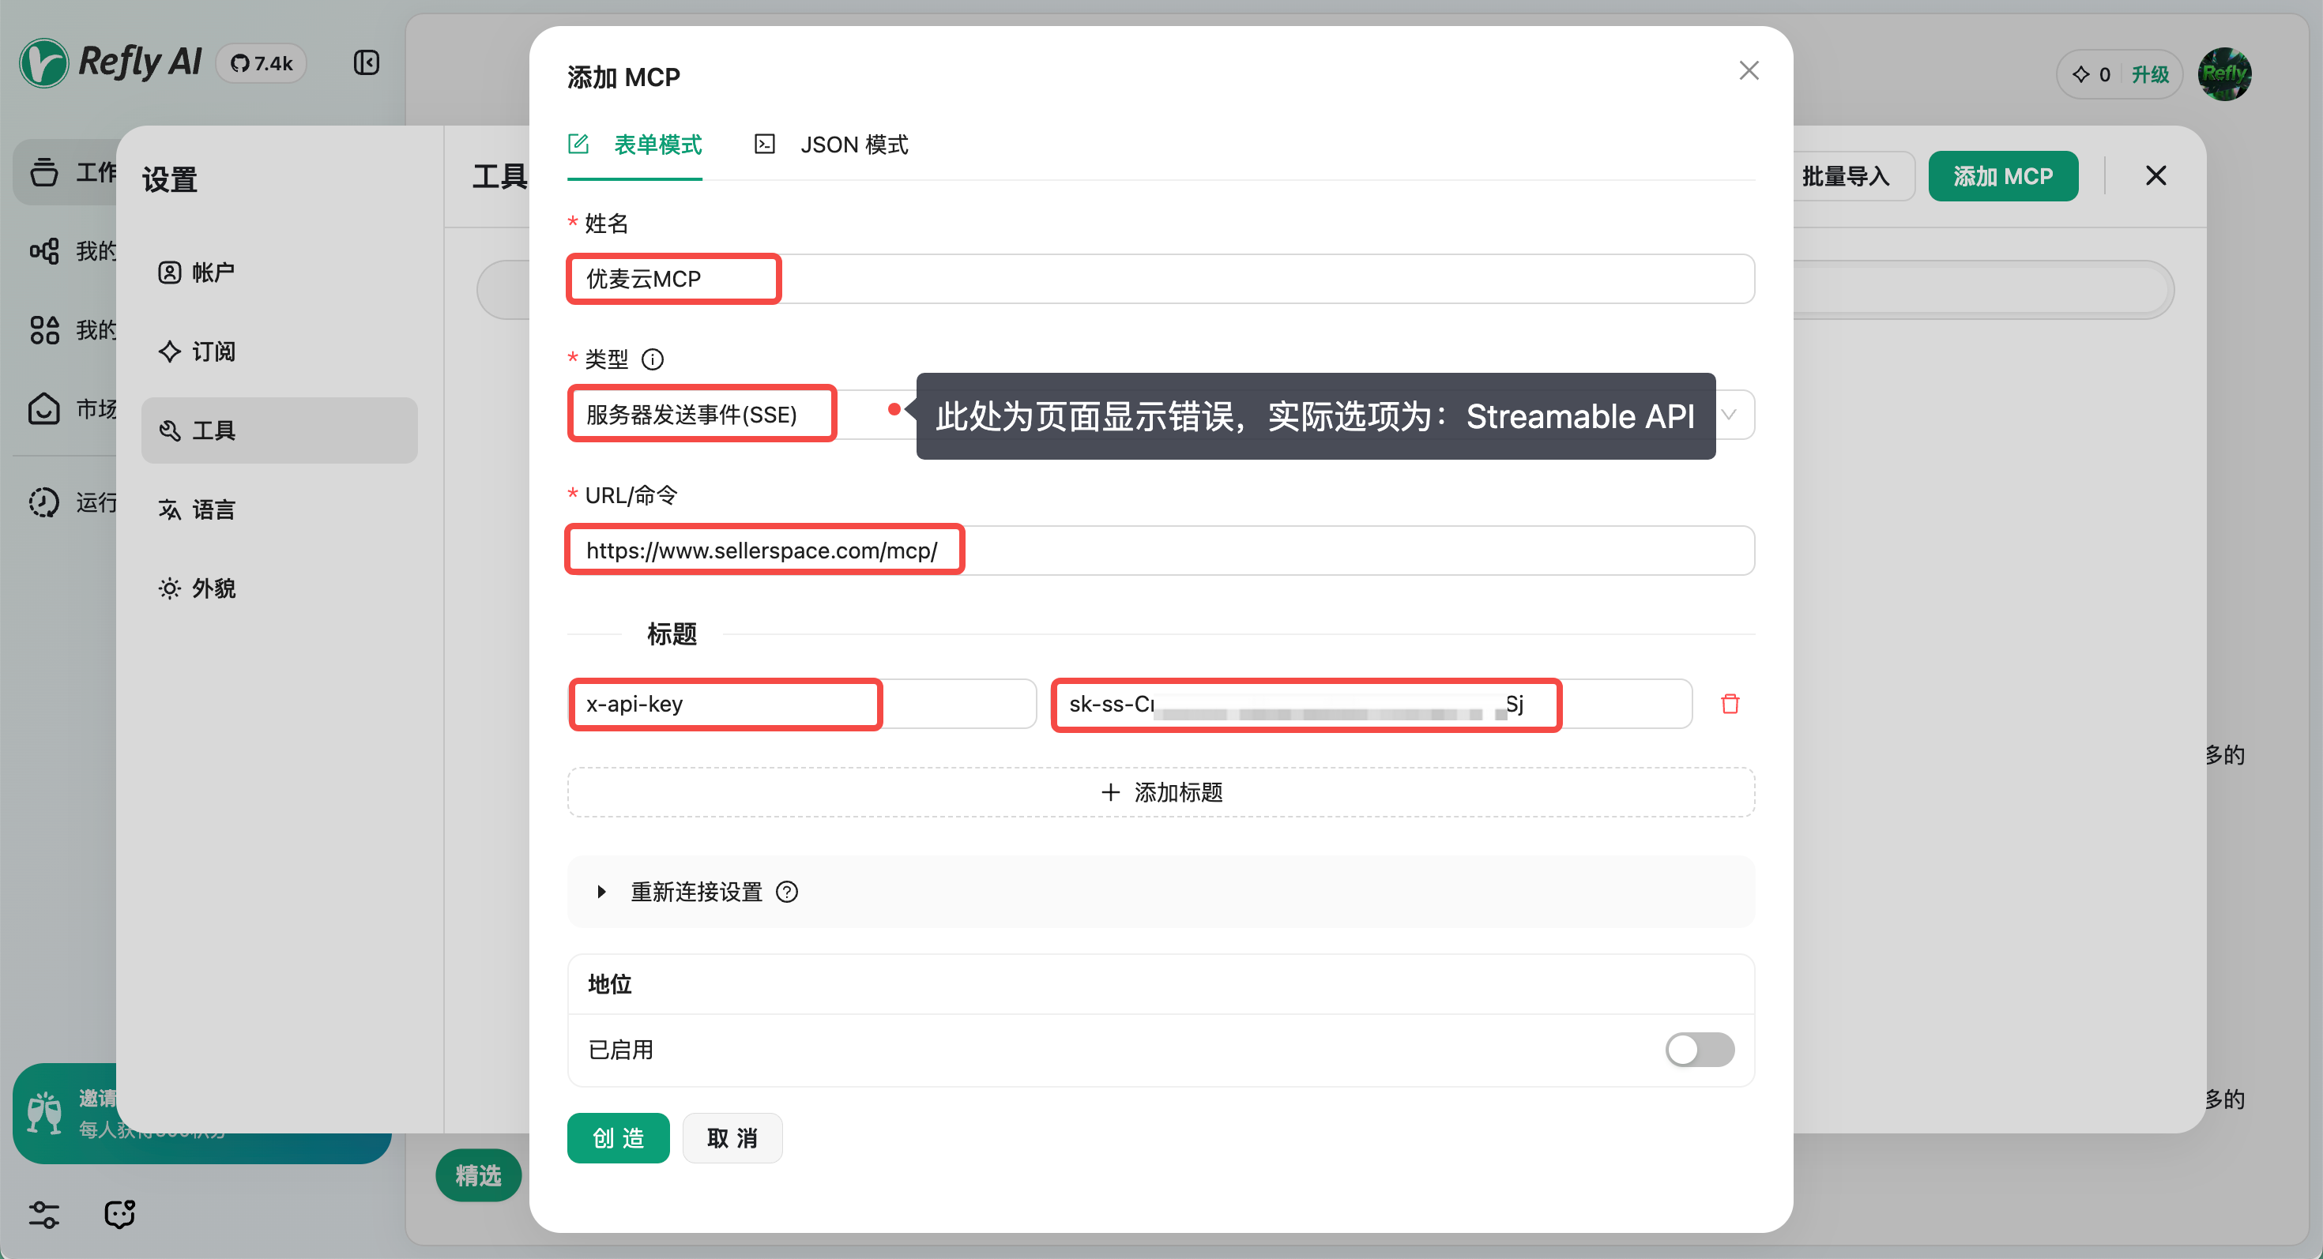The width and height of the screenshot is (2323, 1259).
Task: Open 帐户 settings section
Action: (279, 272)
